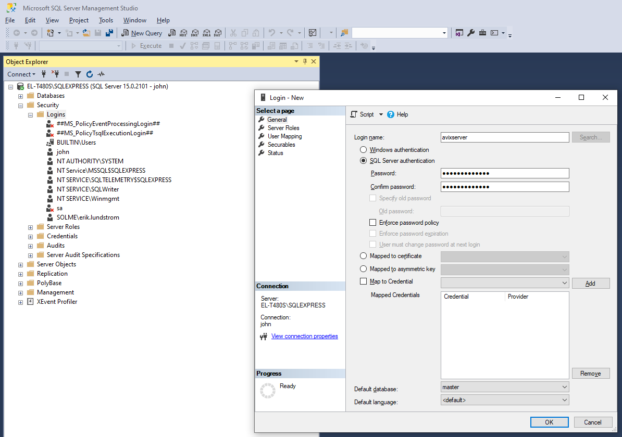The image size is (622, 437).
Task: Click the New Query toolbar button
Action: click(x=142, y=33)
